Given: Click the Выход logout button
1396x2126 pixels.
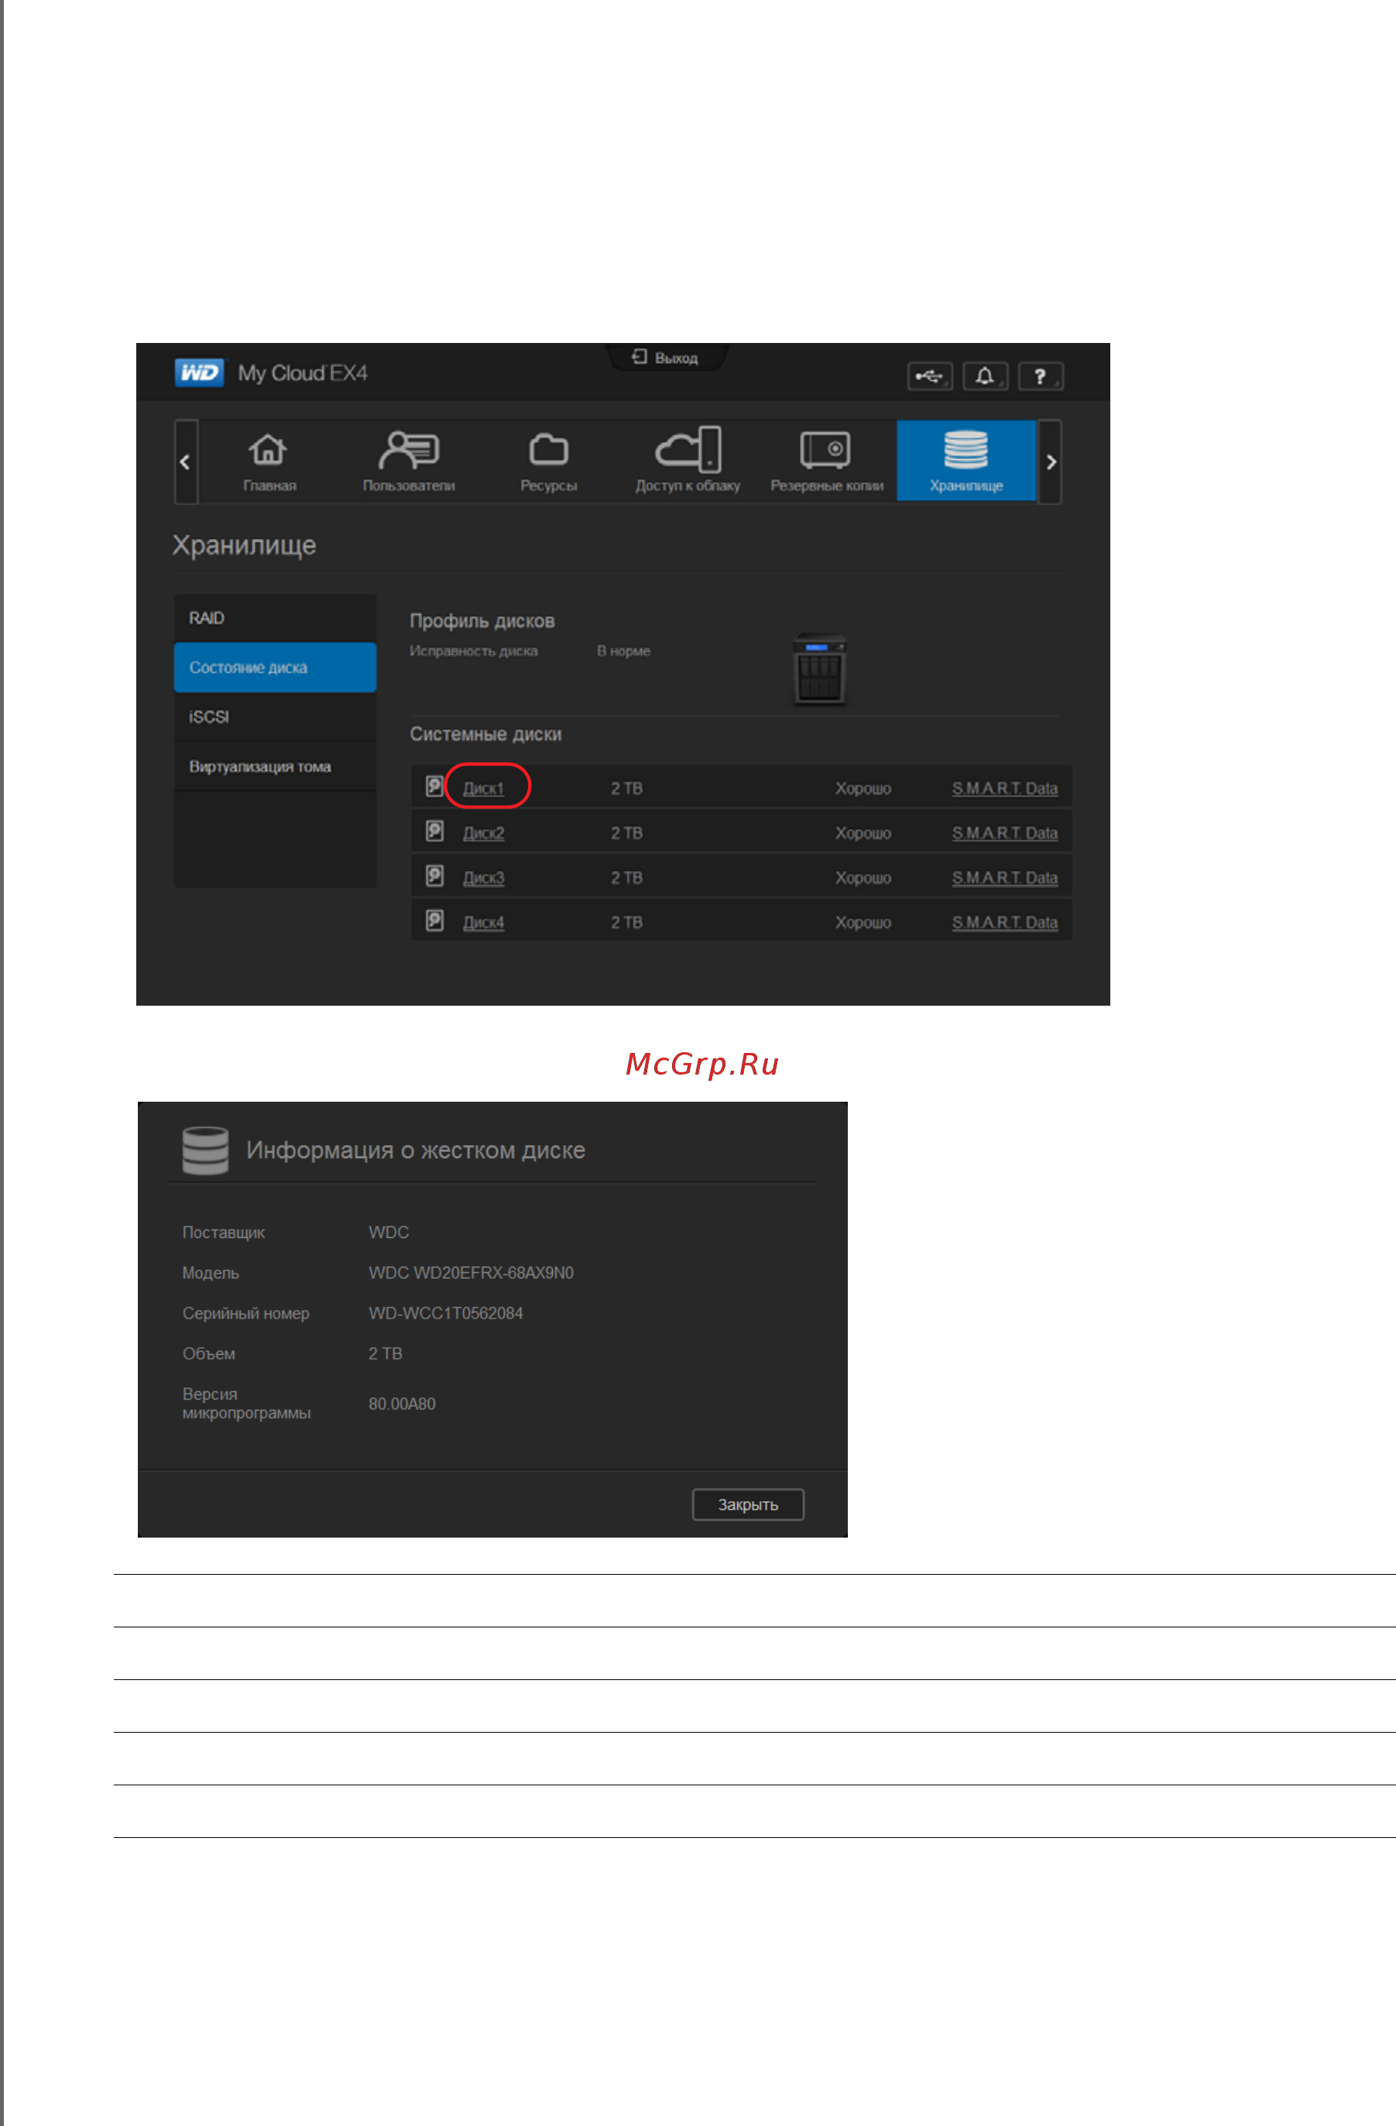Looking at the screenshot, I should (x=665, y=358).
